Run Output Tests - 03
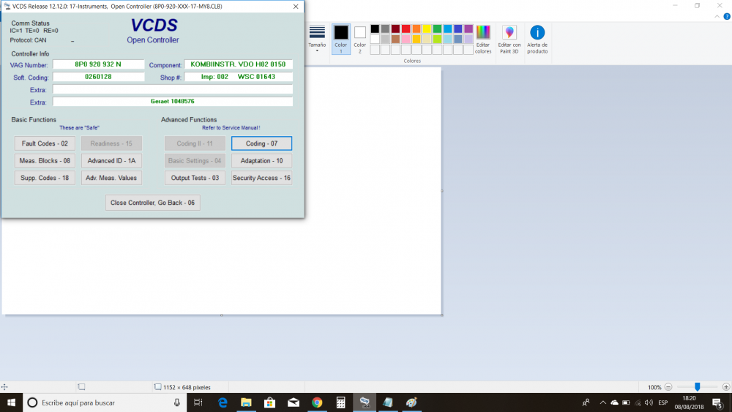Viewport: 732px width, 412px height. [195, 178]
